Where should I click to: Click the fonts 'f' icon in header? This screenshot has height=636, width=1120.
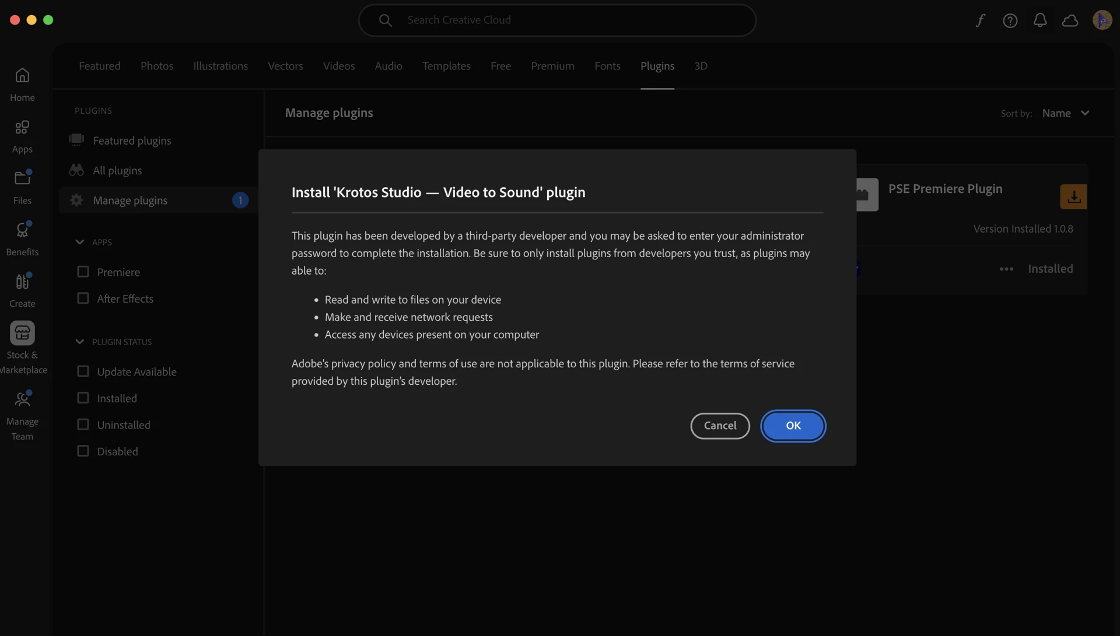pos(981,20)
